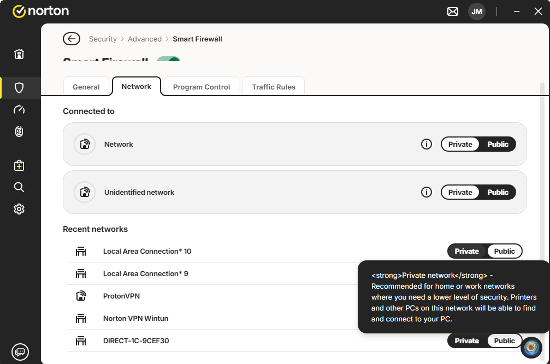Select the 'DIRECT-1C-9CEF30' network name
Screen dimensions: 550x364
point(136,341)
